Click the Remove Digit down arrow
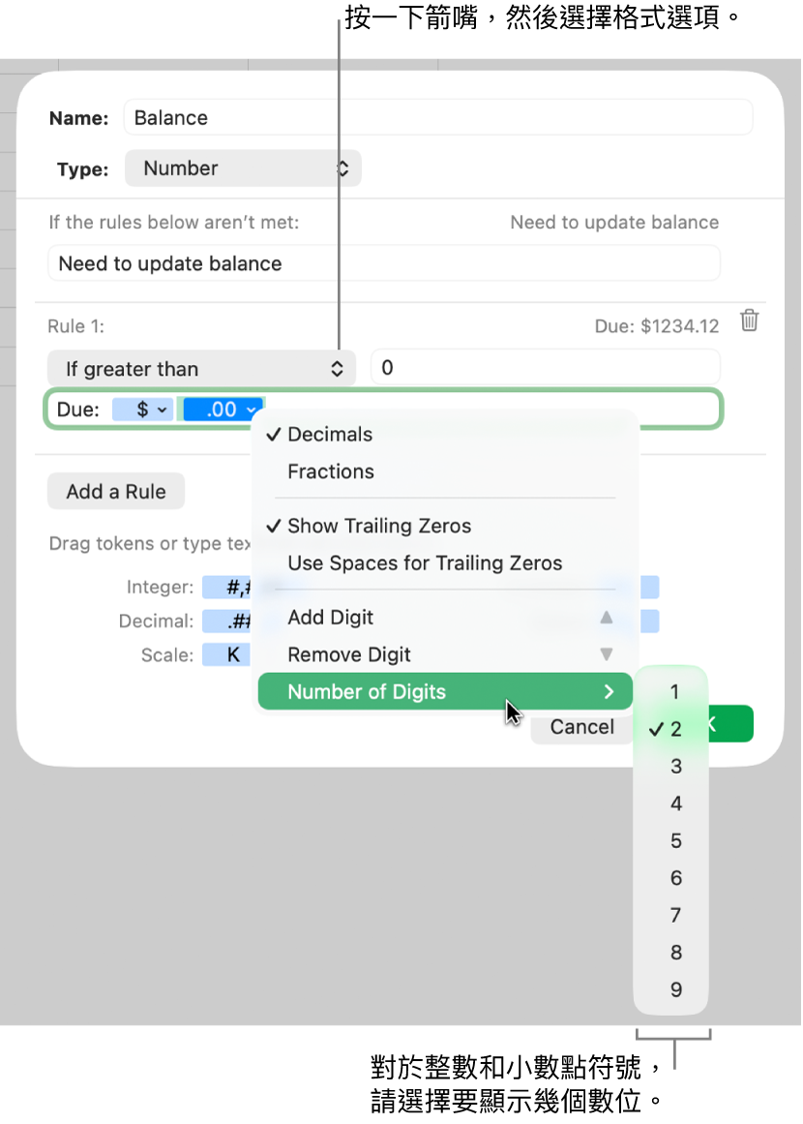This screenshot has width=803, height=1124. pyautogui.click(x=607, y=654)
